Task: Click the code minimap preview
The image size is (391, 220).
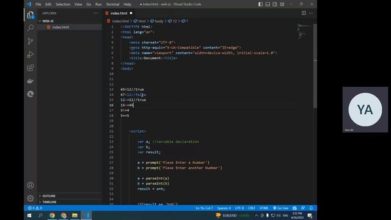Action: point(304,31)
